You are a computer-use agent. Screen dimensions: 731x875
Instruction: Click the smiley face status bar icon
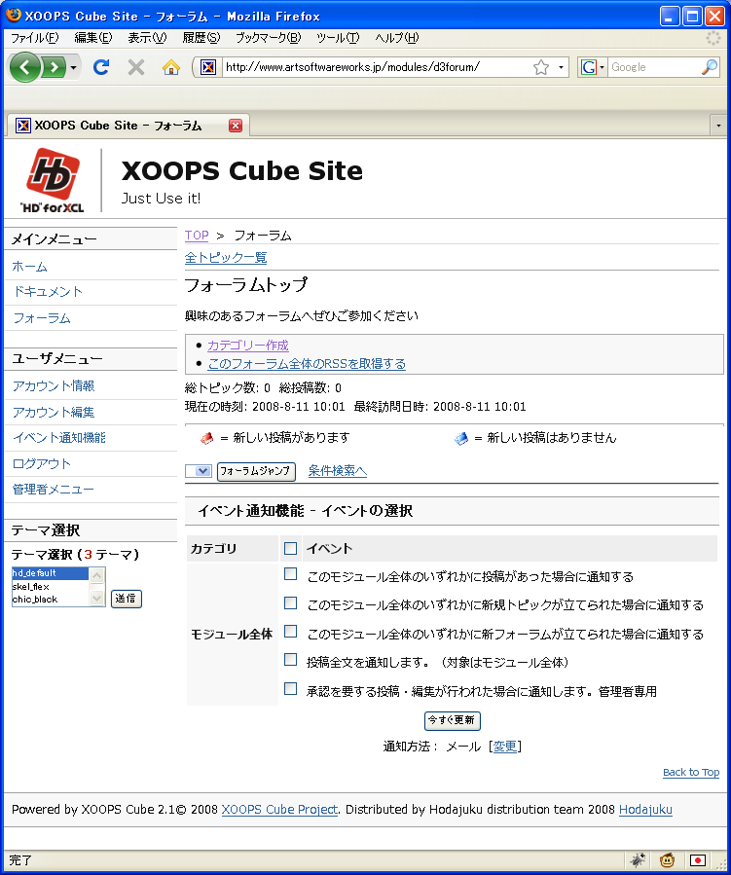(668, 859)
